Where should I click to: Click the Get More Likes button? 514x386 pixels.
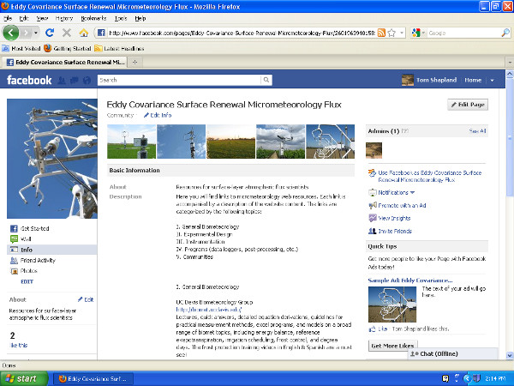393,345
